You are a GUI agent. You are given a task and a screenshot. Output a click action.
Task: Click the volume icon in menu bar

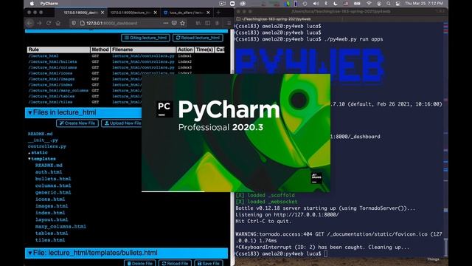pos(316,4)
